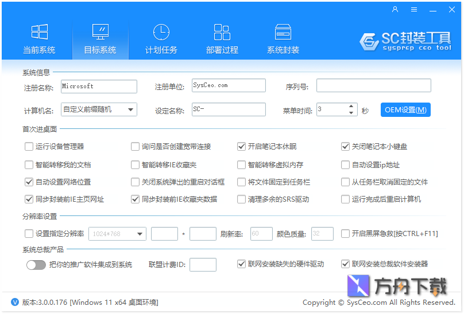Check 将文件固定到任务栏
Image resolution: width=464 pixels, height=314 pixels.
pyautogui.click(x=241, y=182)
